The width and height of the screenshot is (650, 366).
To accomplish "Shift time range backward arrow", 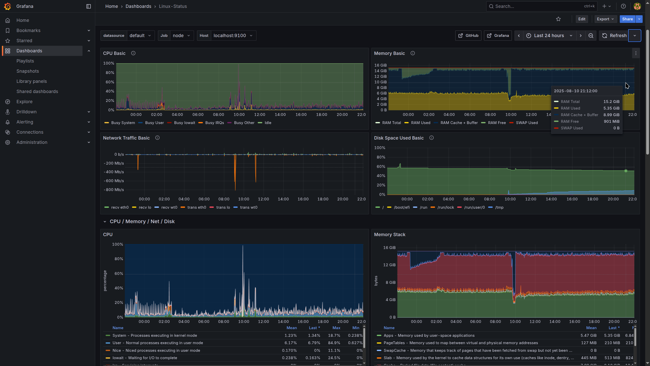I will 519,36.
